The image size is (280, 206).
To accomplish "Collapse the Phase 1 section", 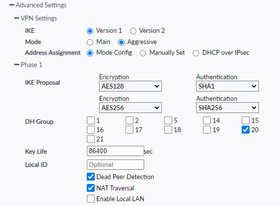I will tap(17, 65).
